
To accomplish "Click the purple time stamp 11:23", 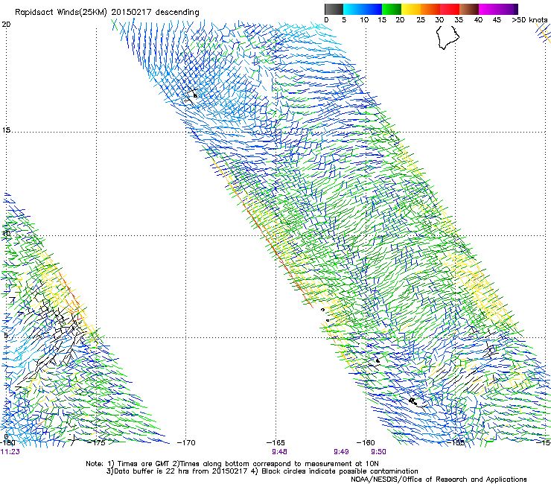I will [x=10, y=452].
